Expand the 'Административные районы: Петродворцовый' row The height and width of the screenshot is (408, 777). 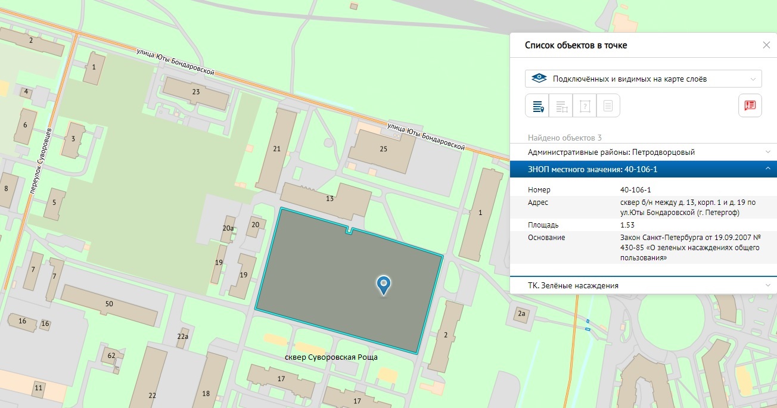point(644,152)
